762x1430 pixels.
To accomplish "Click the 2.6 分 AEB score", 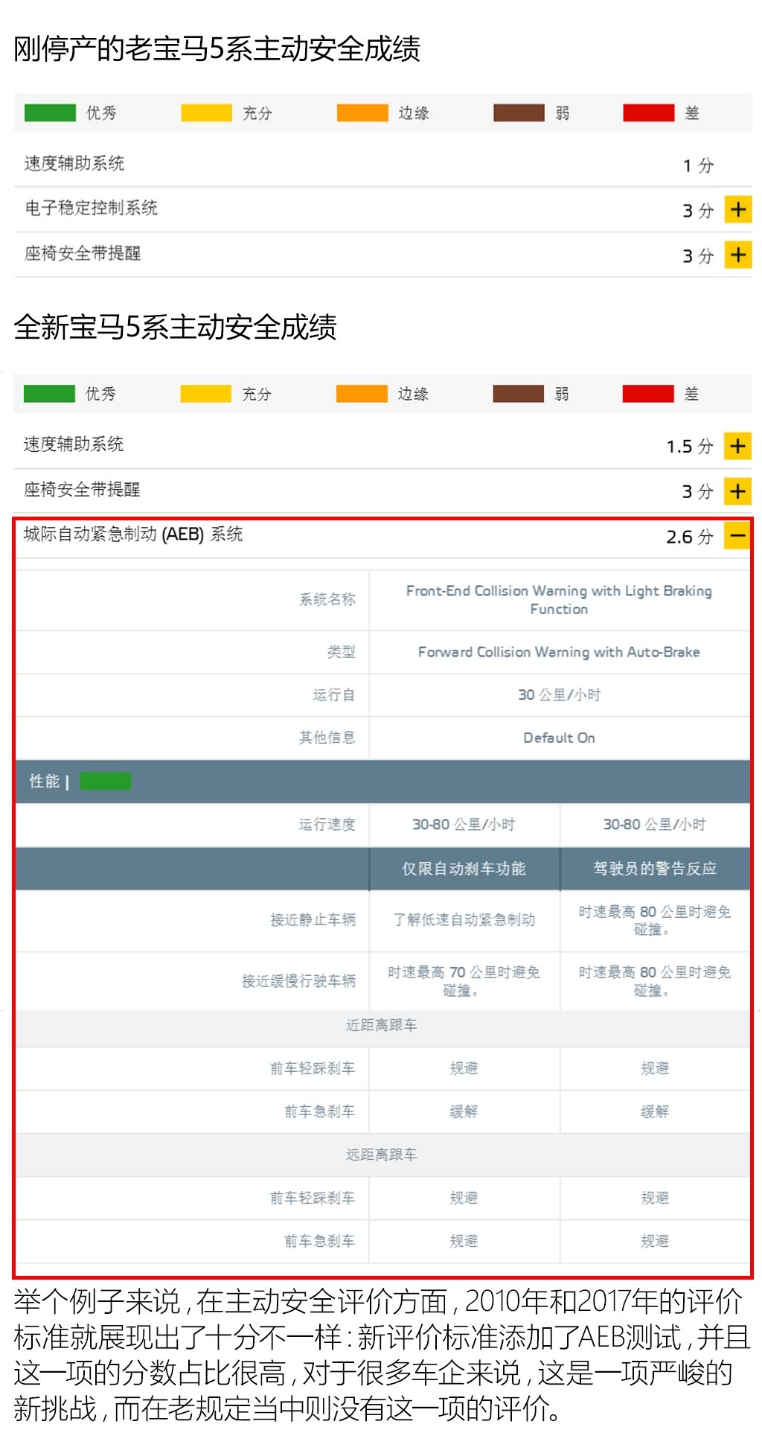I will click(x=690, y=537).
